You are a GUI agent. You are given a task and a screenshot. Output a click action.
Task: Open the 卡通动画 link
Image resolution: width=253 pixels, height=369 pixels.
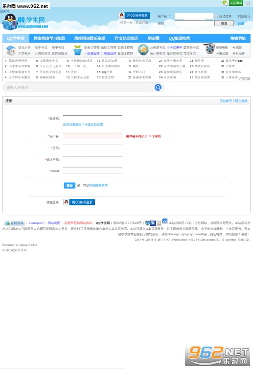(x=222, y=53)
